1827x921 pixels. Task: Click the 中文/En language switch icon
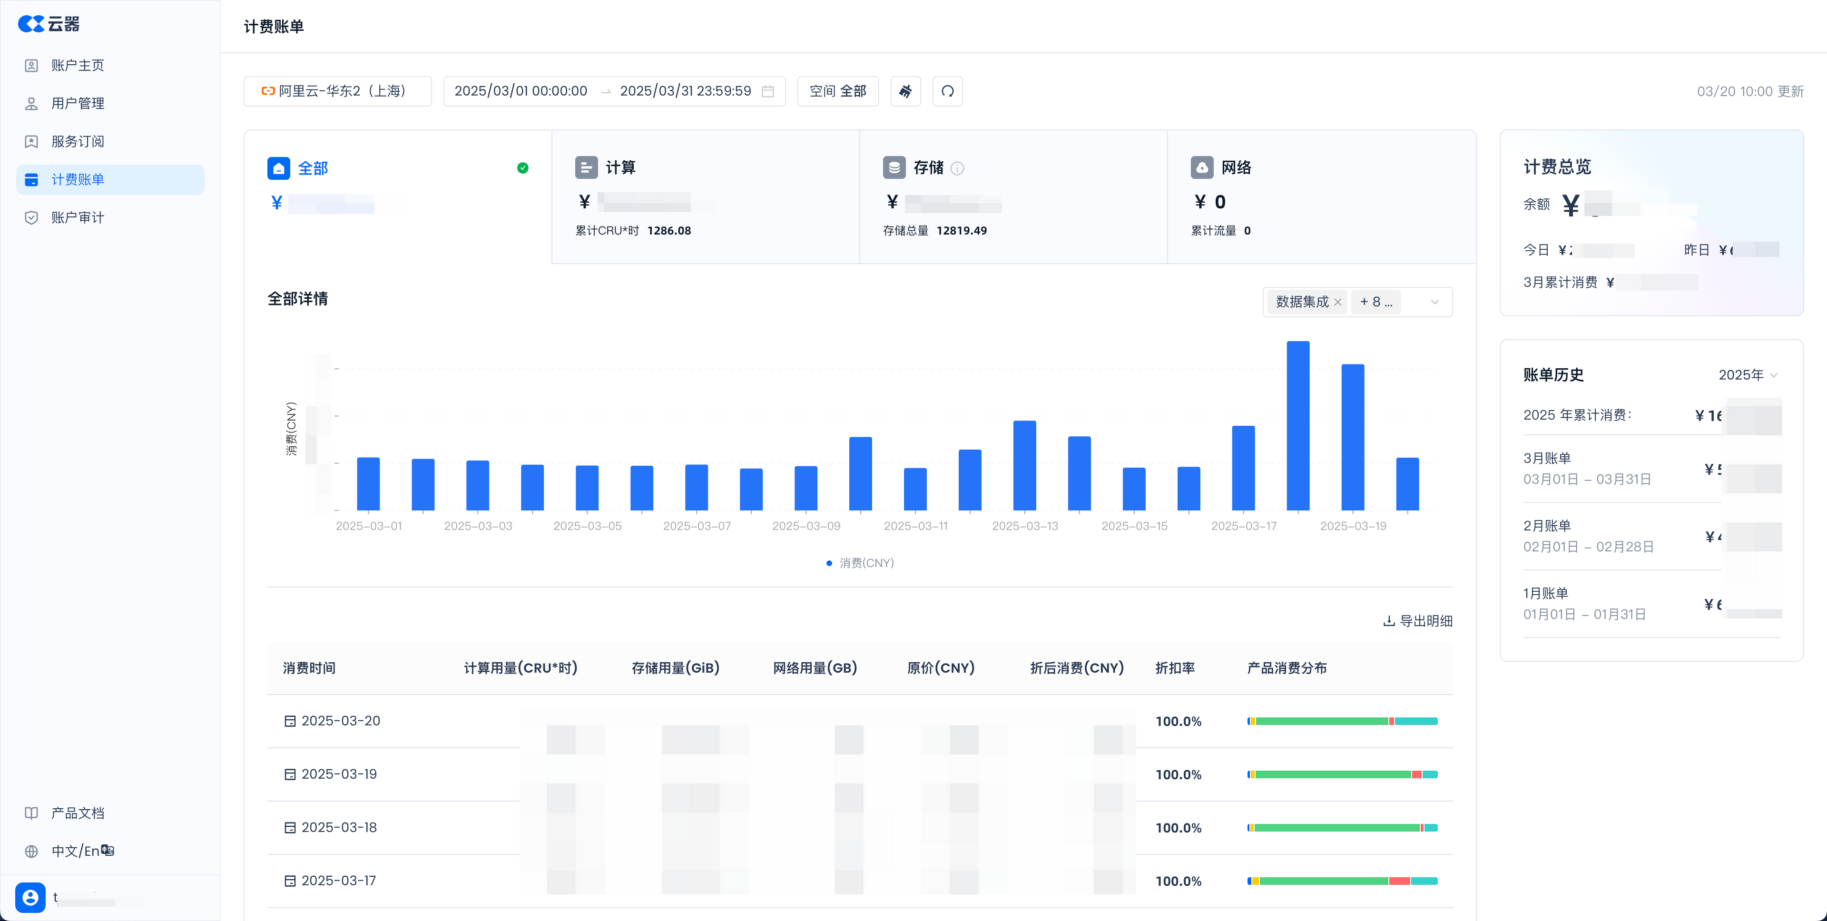[107, 850]
